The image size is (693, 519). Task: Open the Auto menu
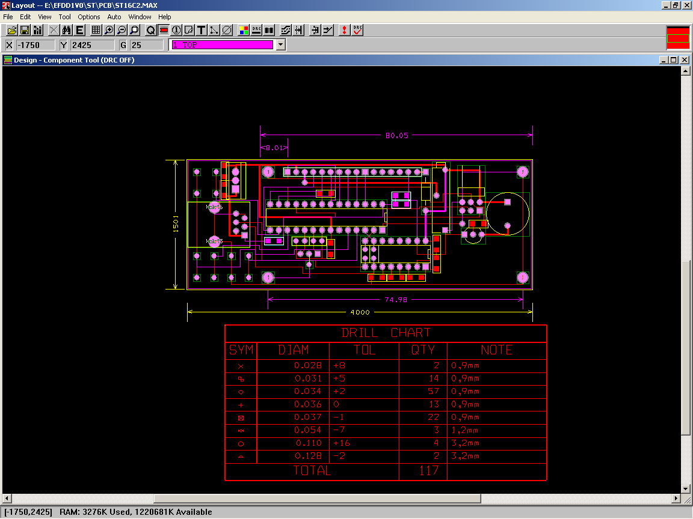pyautogui.click(x=114, y=17)
